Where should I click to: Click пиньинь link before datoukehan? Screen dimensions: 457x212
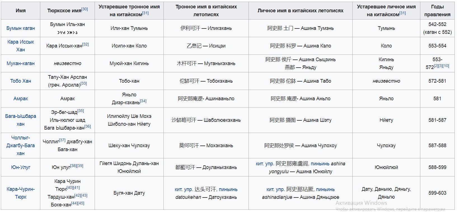(x=228, y=189)
